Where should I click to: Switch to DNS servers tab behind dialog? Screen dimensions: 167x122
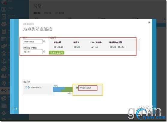(59, 13)
